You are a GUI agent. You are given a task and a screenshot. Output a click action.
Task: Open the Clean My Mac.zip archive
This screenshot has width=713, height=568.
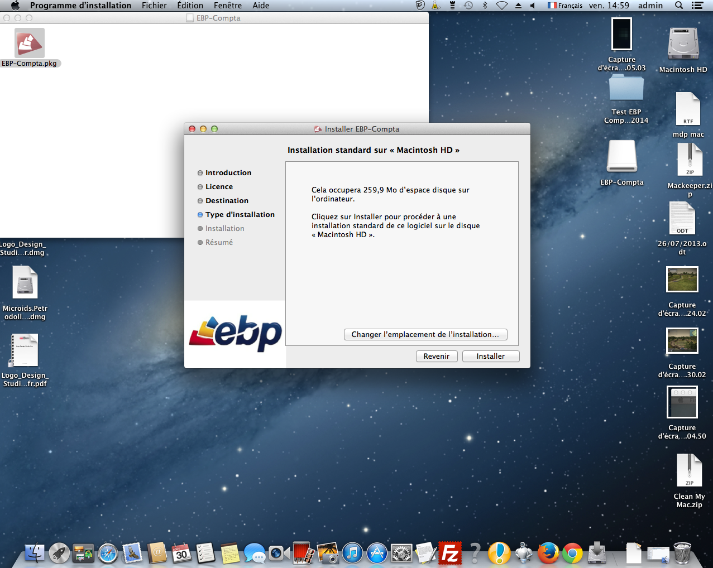click(x=690, y=470)
